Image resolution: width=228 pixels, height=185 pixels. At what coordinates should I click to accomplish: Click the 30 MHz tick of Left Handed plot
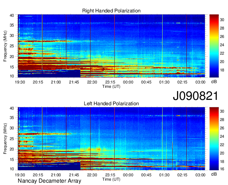click(x=12, y=128)
